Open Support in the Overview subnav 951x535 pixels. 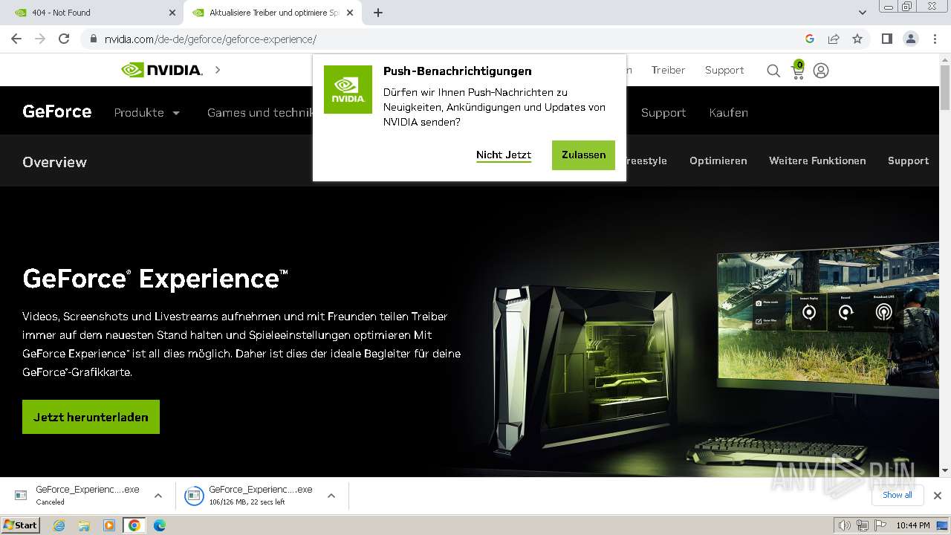pos(908,160)
